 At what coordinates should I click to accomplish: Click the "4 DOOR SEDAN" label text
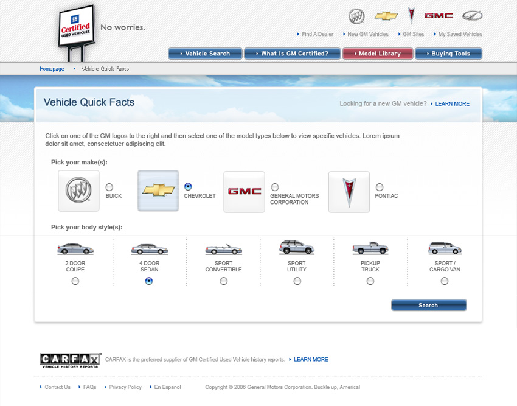click(150, 267)
